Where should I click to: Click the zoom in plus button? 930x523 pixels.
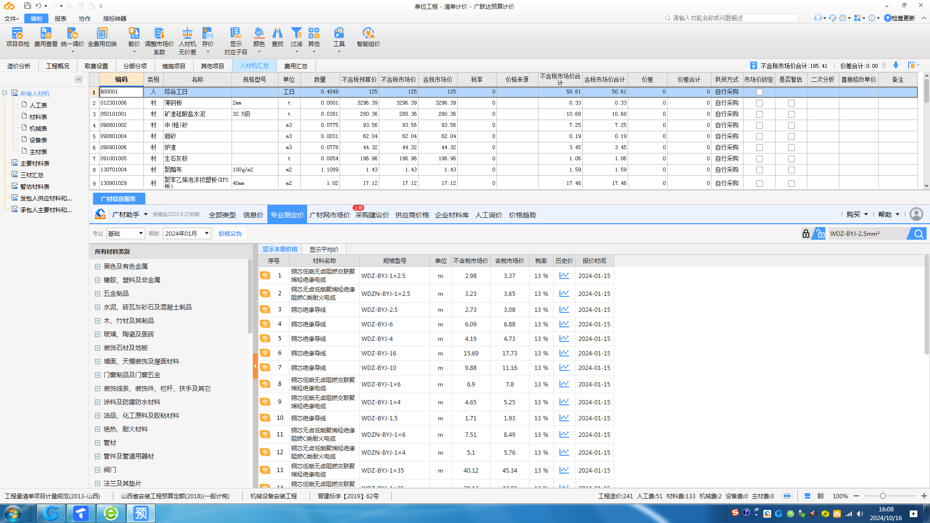[924, 496]
